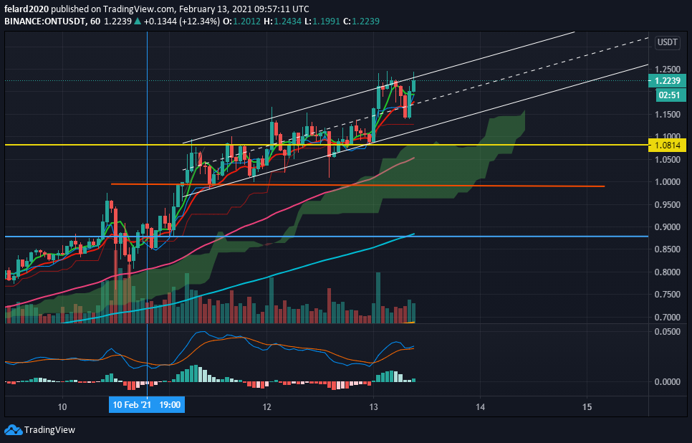Click the high value H:1.2434
Screen dimensions: 692x443
[282, 22]
